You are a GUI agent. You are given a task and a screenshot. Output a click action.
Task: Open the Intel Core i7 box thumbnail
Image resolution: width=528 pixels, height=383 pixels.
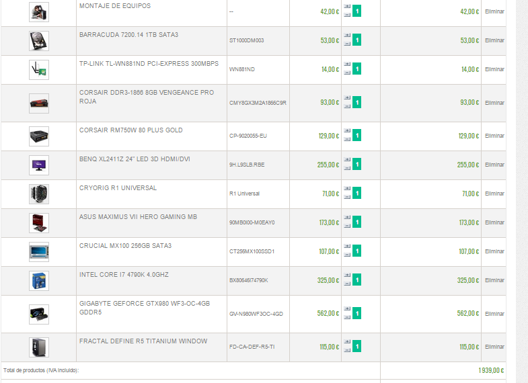point(39,281)
